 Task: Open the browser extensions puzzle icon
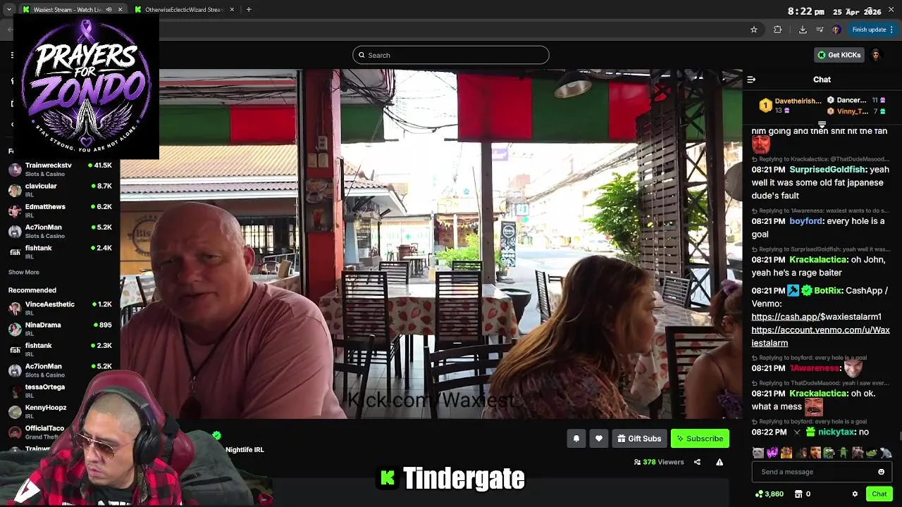pos(778,30)
